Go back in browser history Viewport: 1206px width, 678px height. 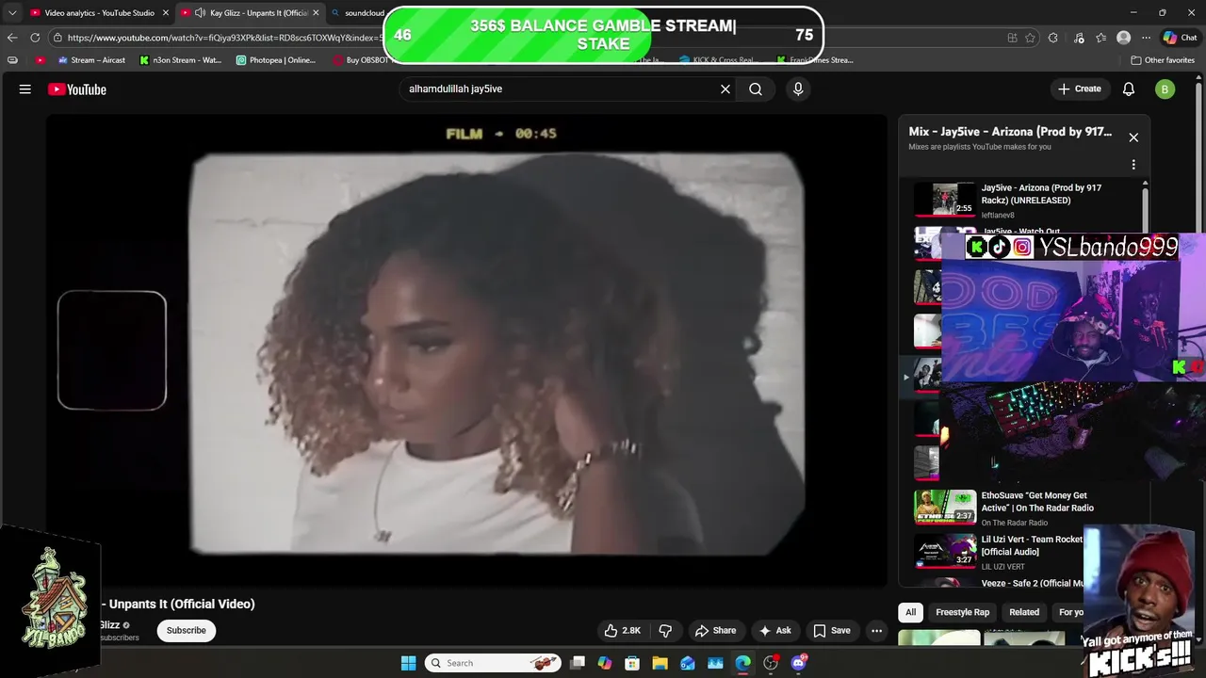click(12, 38)
